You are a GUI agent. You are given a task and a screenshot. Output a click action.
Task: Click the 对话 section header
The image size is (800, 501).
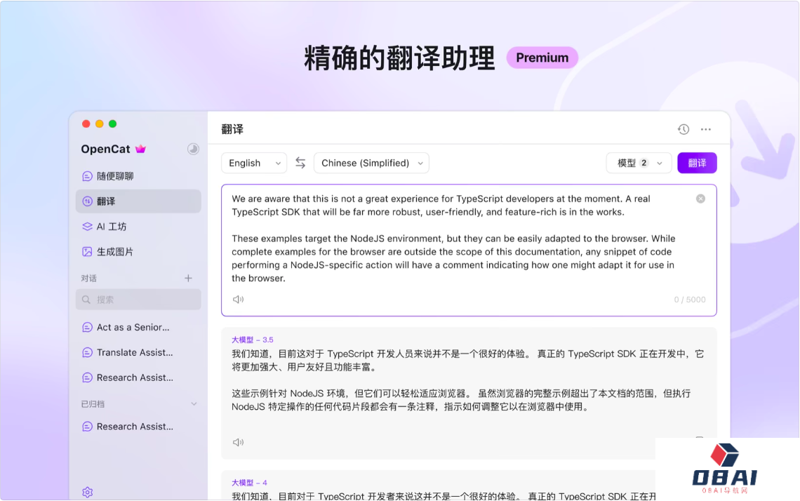pyautogui.click(x=89, y=278)
